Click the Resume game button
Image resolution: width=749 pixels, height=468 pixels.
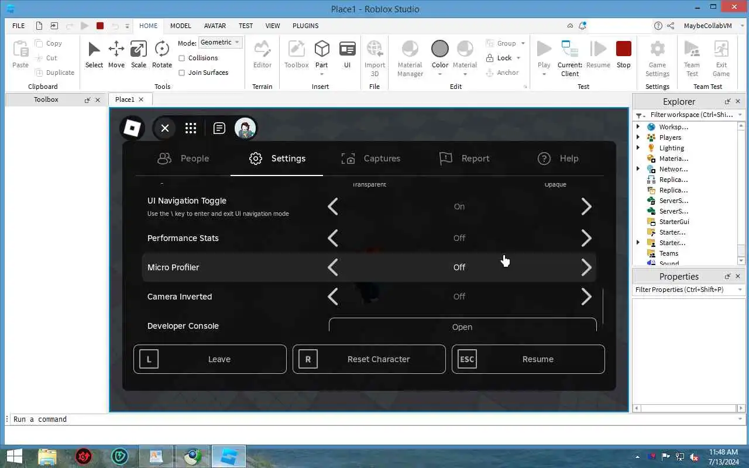[x=528, y=359]
